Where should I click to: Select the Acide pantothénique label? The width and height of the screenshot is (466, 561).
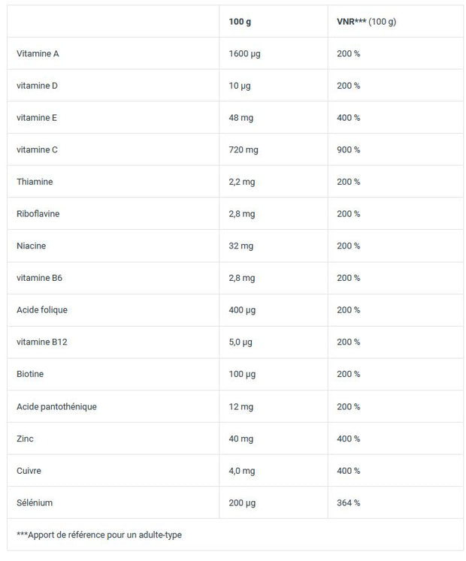56,407
